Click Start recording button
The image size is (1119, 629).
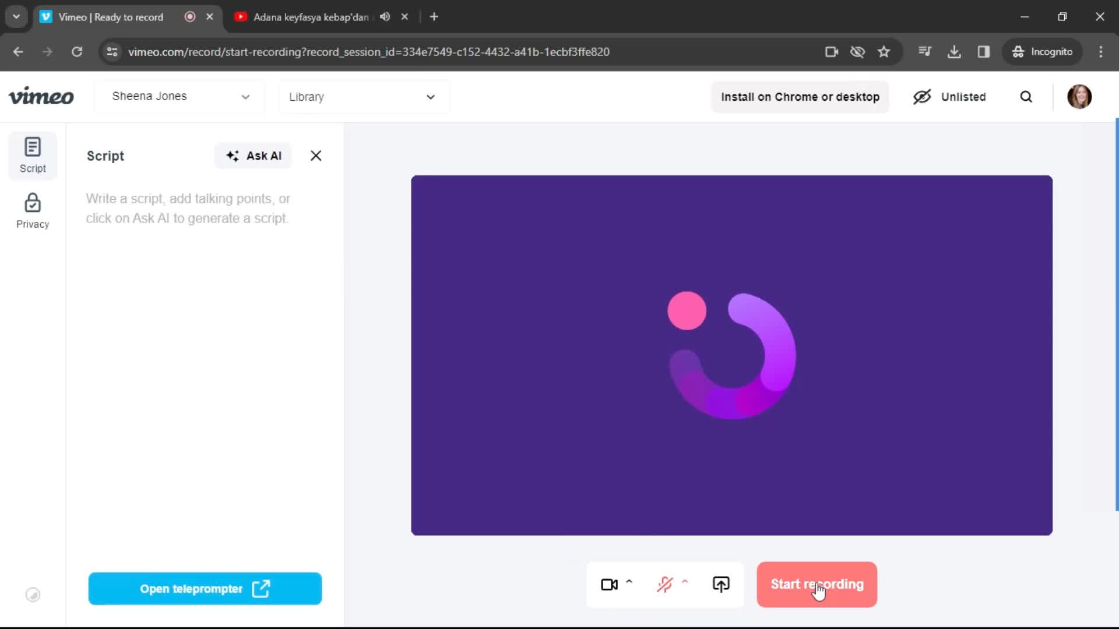pyautogui.click(x=816, y=585)
